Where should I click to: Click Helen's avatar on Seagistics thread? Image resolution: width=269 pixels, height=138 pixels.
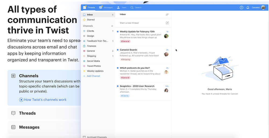[166, 90]
